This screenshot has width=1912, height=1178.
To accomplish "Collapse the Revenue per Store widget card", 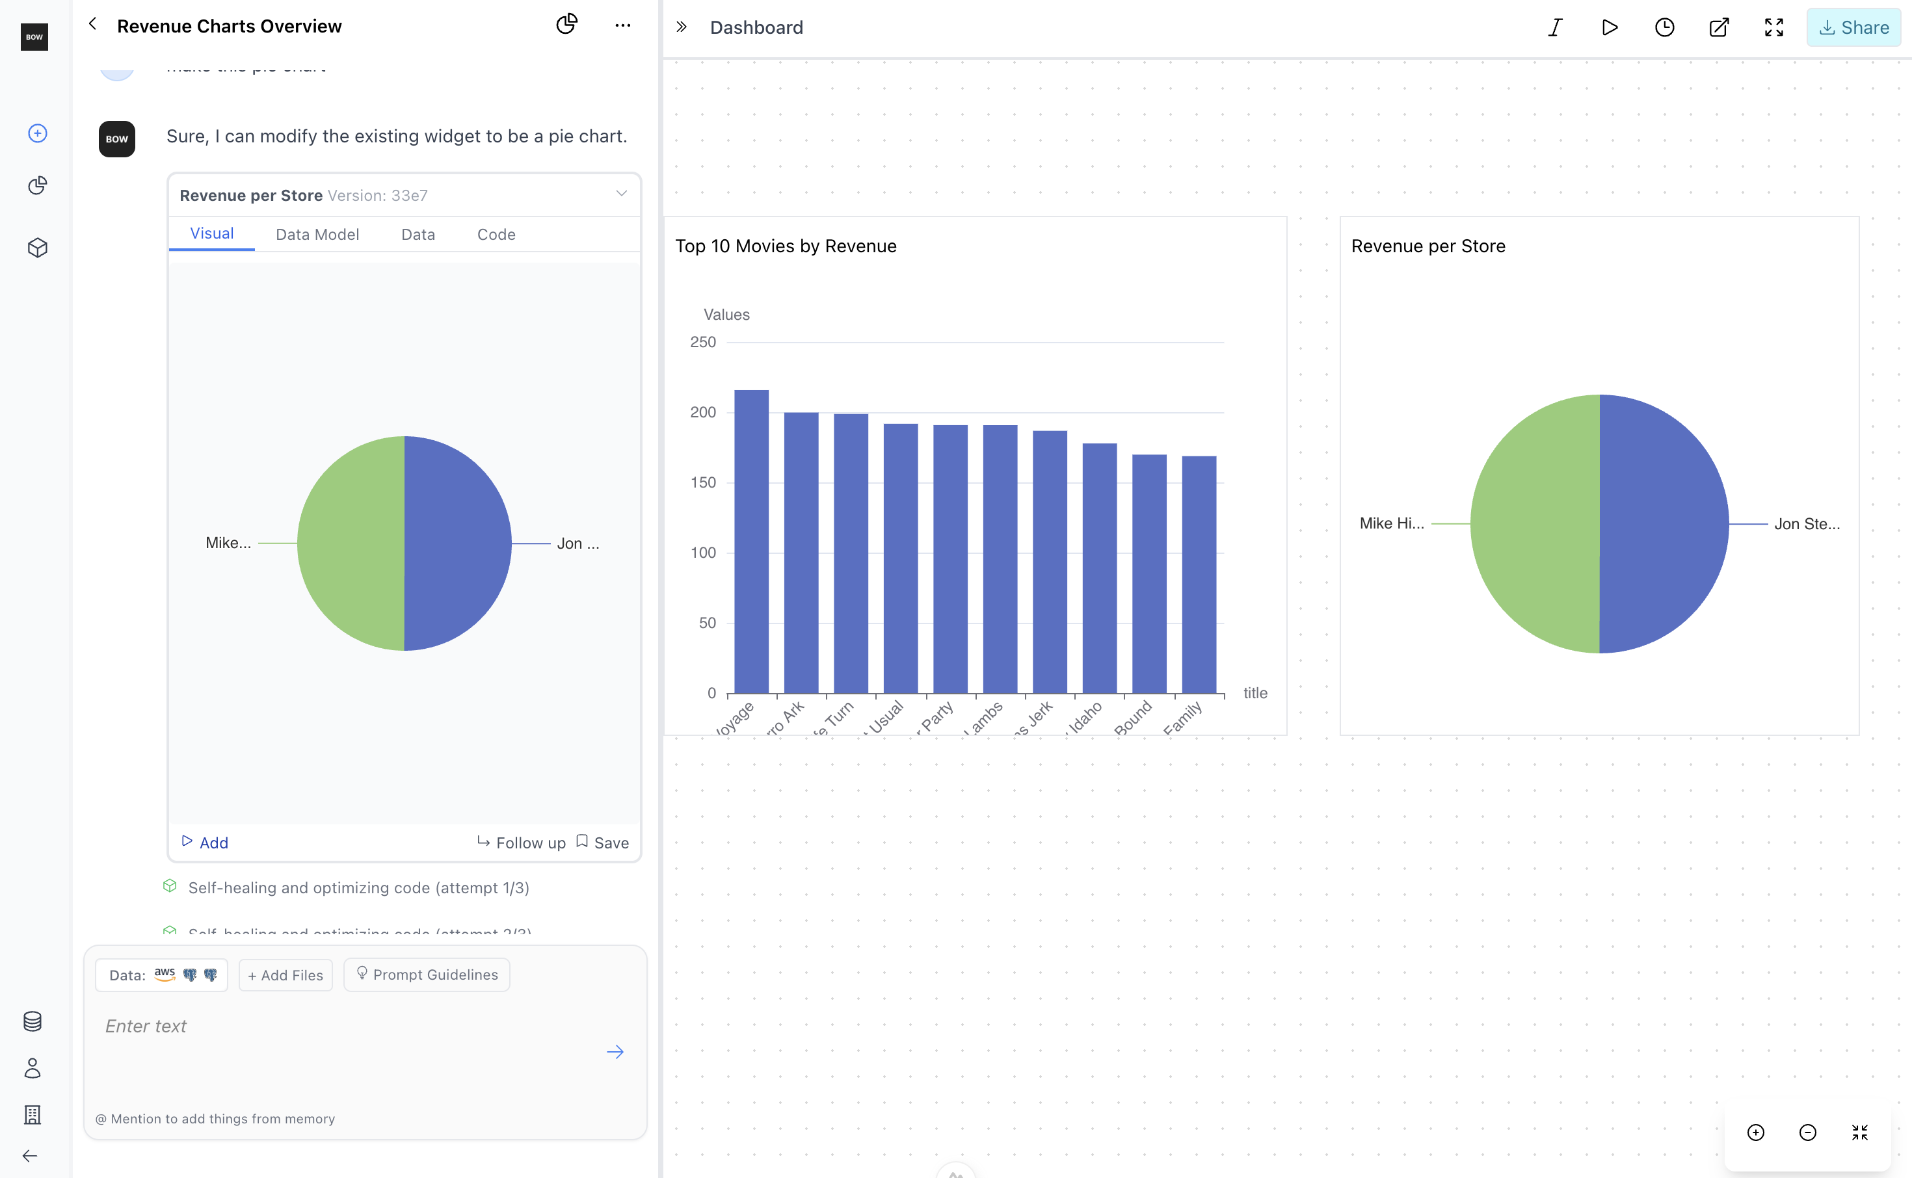I will tap(622, 193).
